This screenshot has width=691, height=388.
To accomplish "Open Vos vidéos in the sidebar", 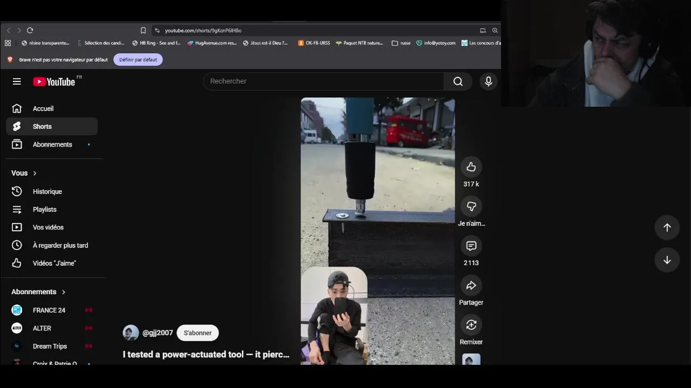I will click(x=52, y=227).
